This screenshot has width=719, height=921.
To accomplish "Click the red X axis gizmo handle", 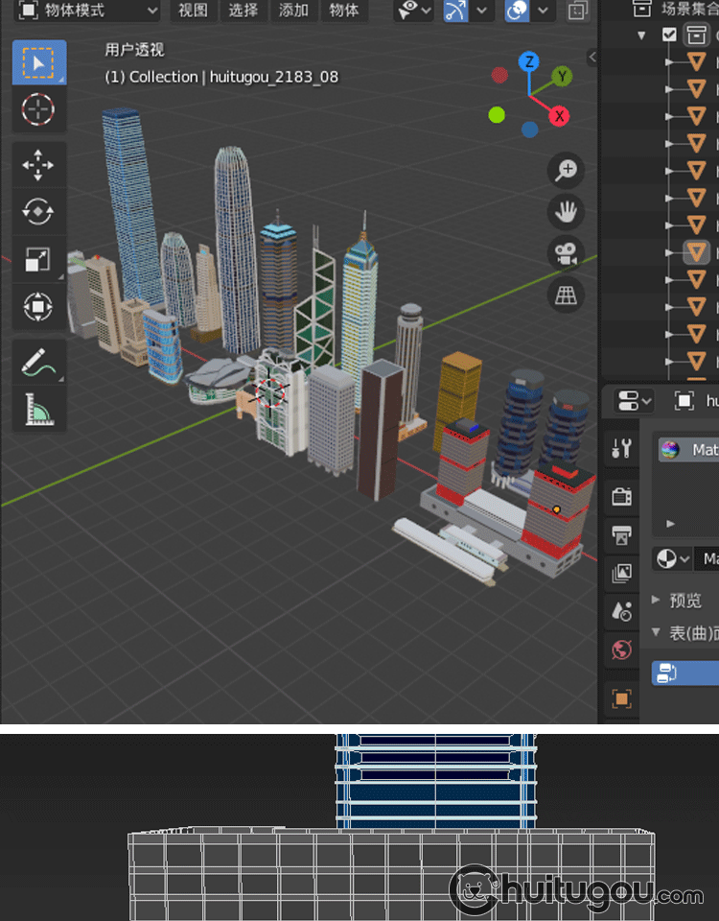I will [559, 116].
